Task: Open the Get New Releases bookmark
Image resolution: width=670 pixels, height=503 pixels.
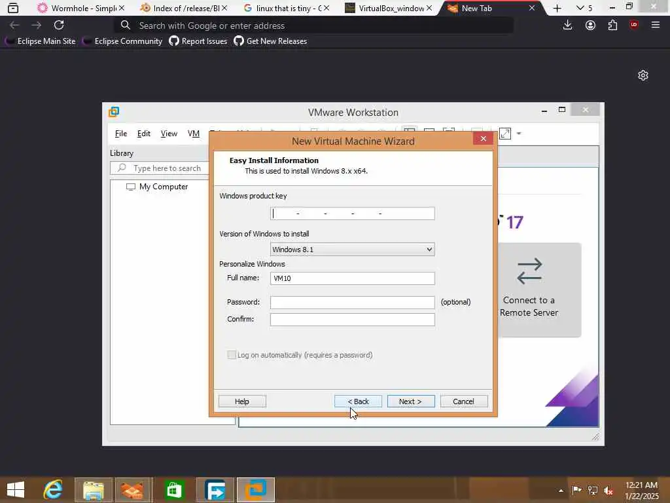Action: pos(270,41)
